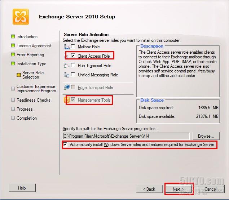Screen dimensions: 229x200
Task: Select the Completion step label
Action: [27, 118]
